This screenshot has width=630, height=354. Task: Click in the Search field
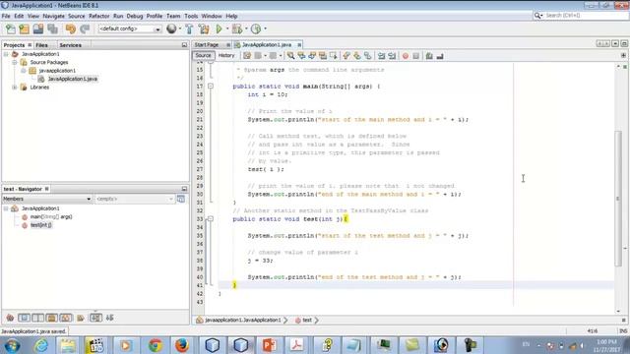585,16
